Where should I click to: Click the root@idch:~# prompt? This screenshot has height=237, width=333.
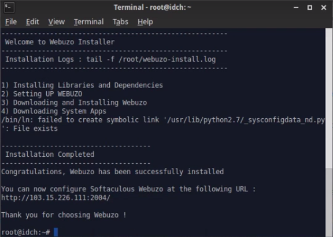pyautogui.click(x=25, y=232)
